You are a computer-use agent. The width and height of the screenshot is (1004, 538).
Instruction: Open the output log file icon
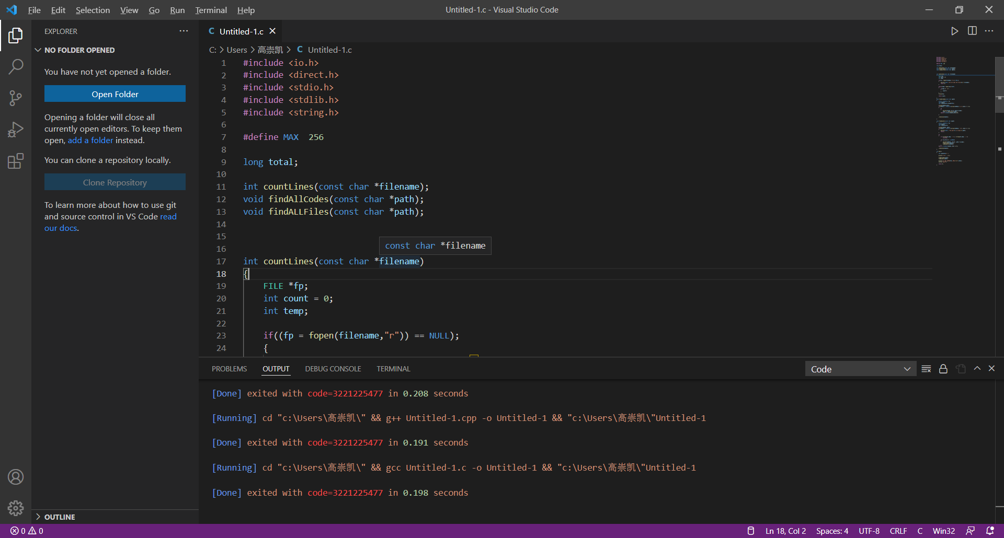click(x=961, y=369)
